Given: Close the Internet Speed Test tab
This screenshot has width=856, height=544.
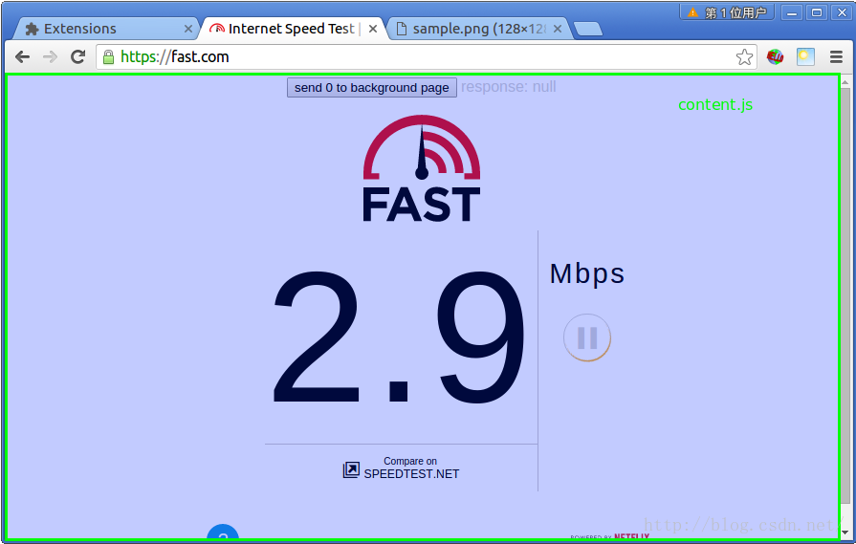Looking at the screenshot, I should point(373,29).
